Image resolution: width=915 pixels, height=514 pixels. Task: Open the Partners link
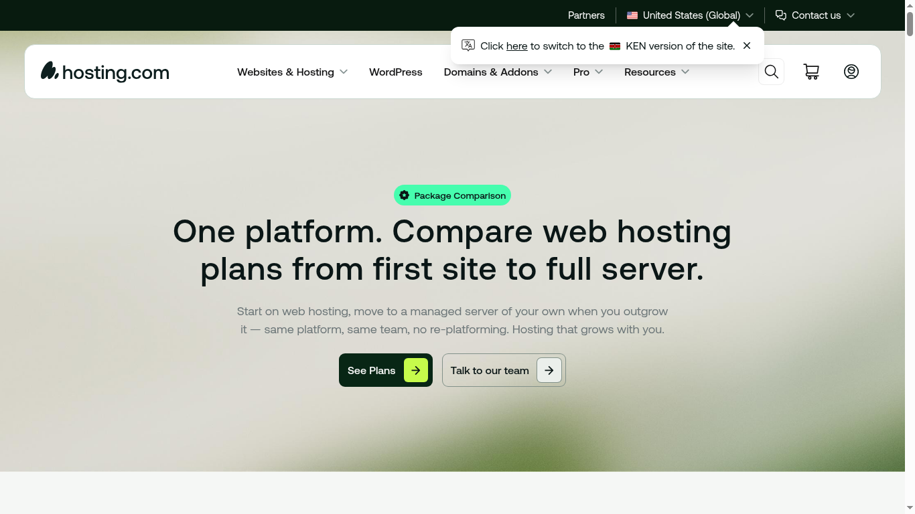[x=586, y=15]
